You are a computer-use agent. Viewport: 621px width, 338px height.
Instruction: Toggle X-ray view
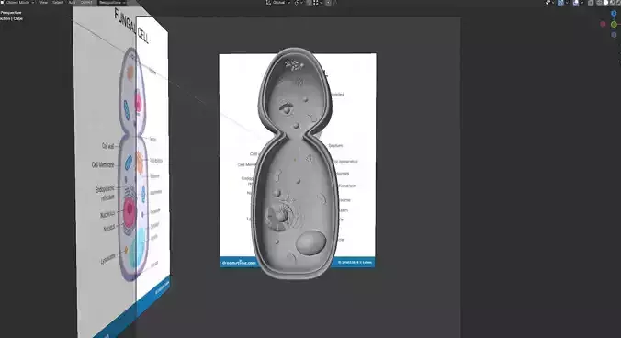[x=591, y=3]
